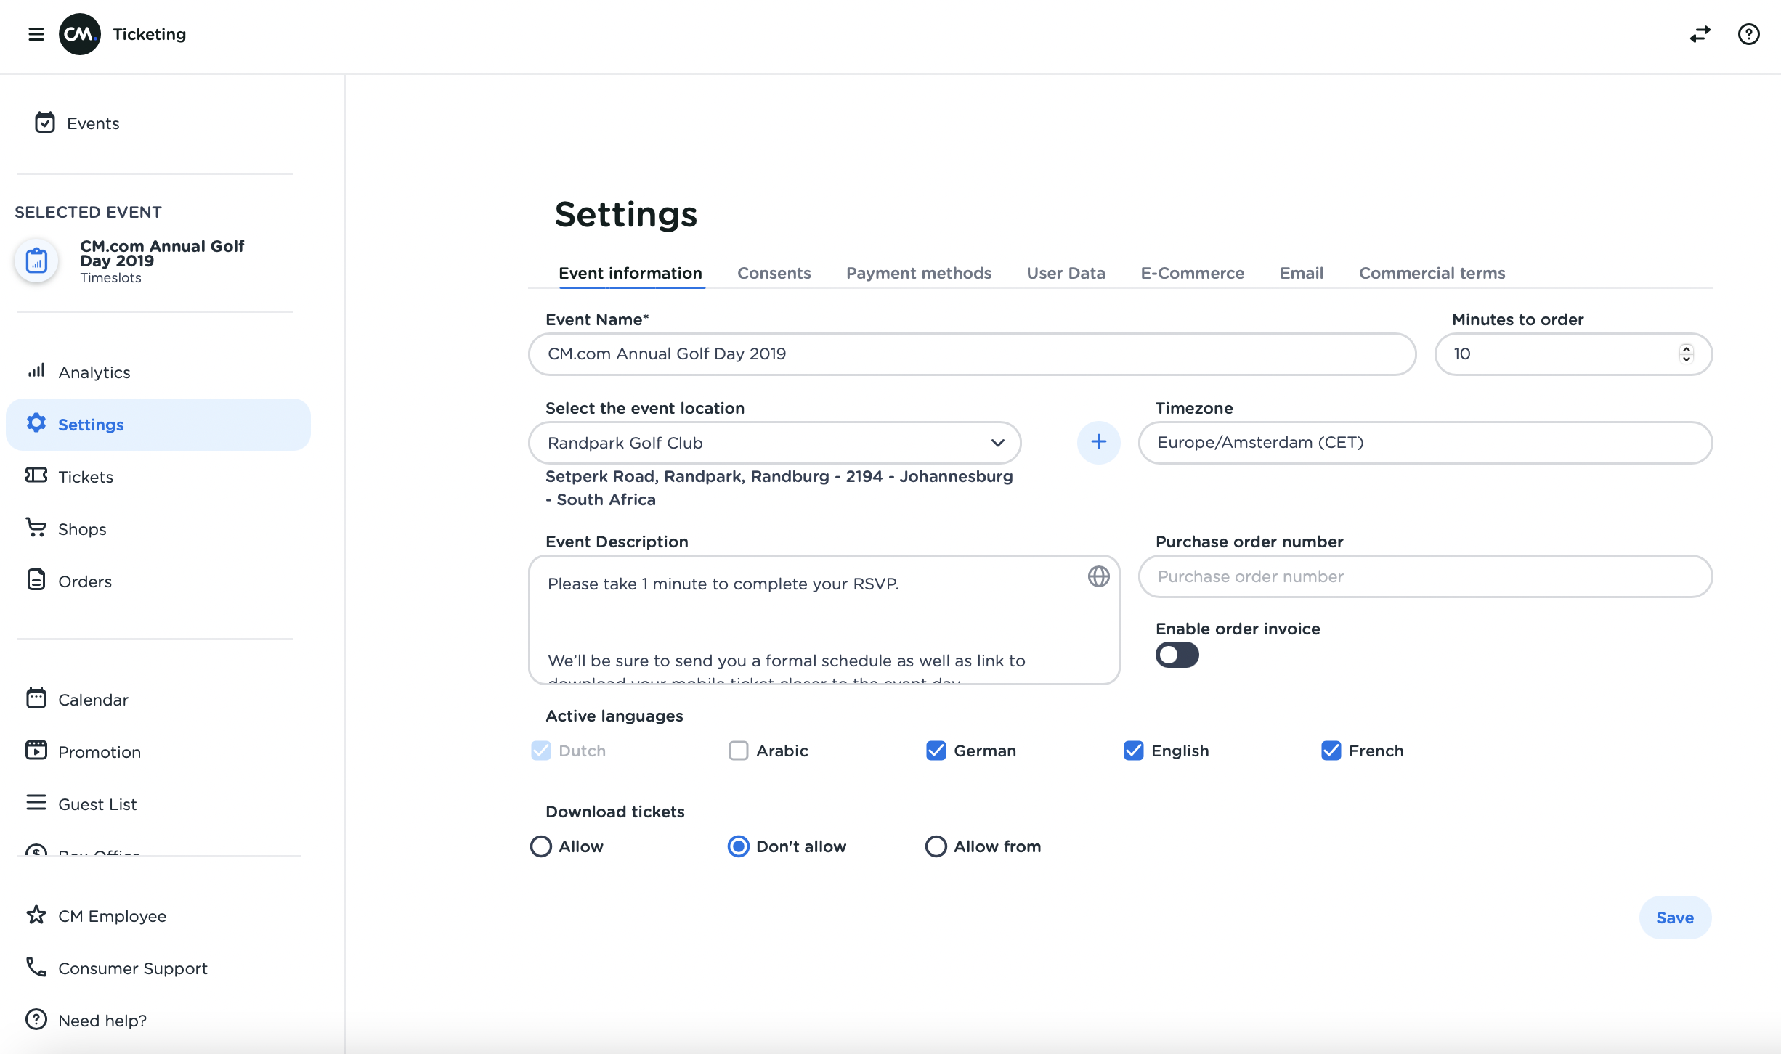Toggle the Enable order invoice switch

pos(1177,655)
